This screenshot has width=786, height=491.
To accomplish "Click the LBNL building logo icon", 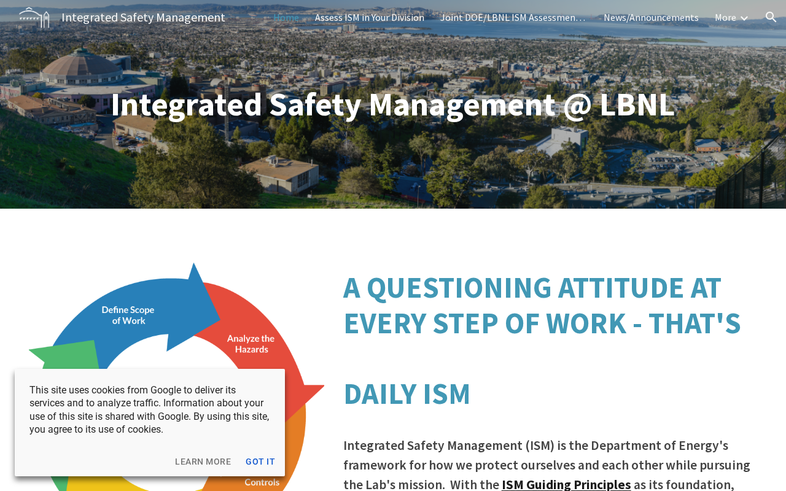I will click(x=34, y=17).
